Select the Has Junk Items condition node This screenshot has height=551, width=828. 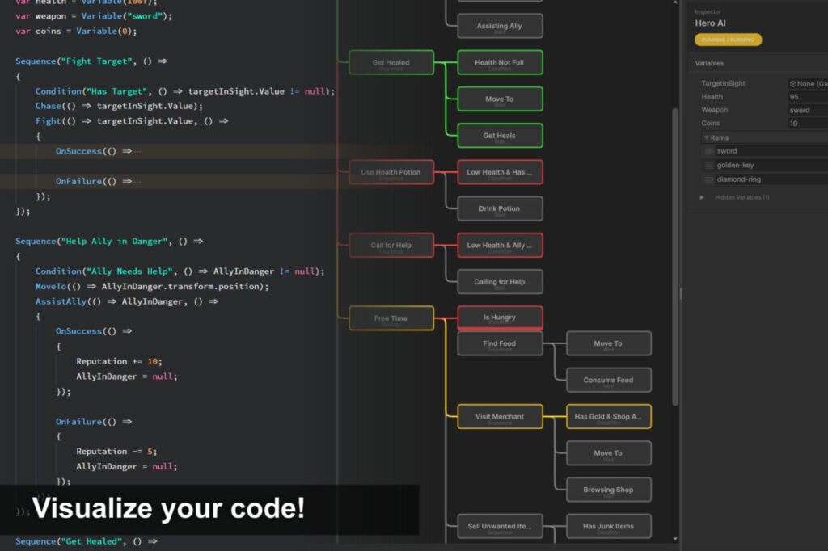(x=609, y=526)
